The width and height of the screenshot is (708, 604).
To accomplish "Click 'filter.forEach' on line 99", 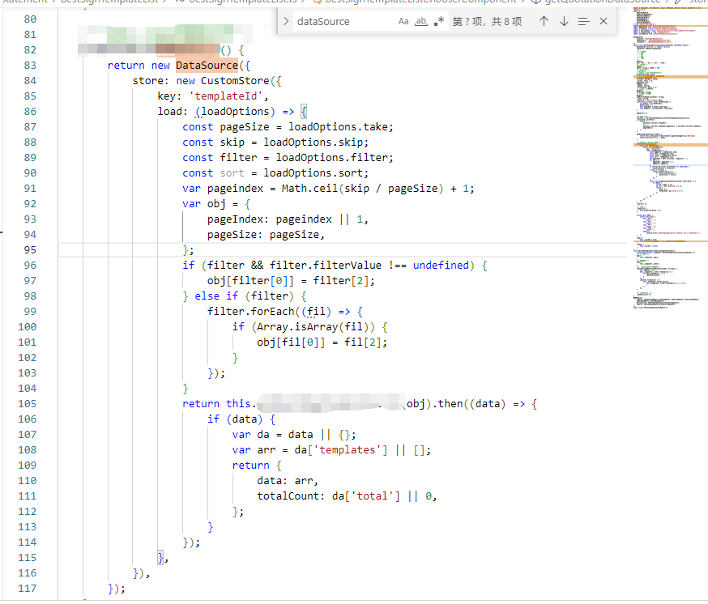I will tap(250, 312).
